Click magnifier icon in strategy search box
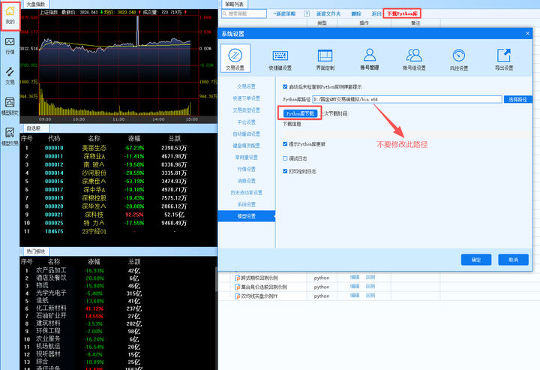 (x=224, y=14)
